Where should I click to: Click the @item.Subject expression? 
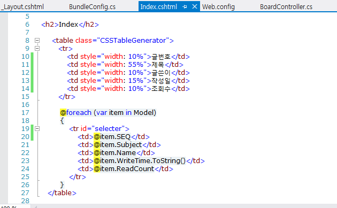[118, 144]
